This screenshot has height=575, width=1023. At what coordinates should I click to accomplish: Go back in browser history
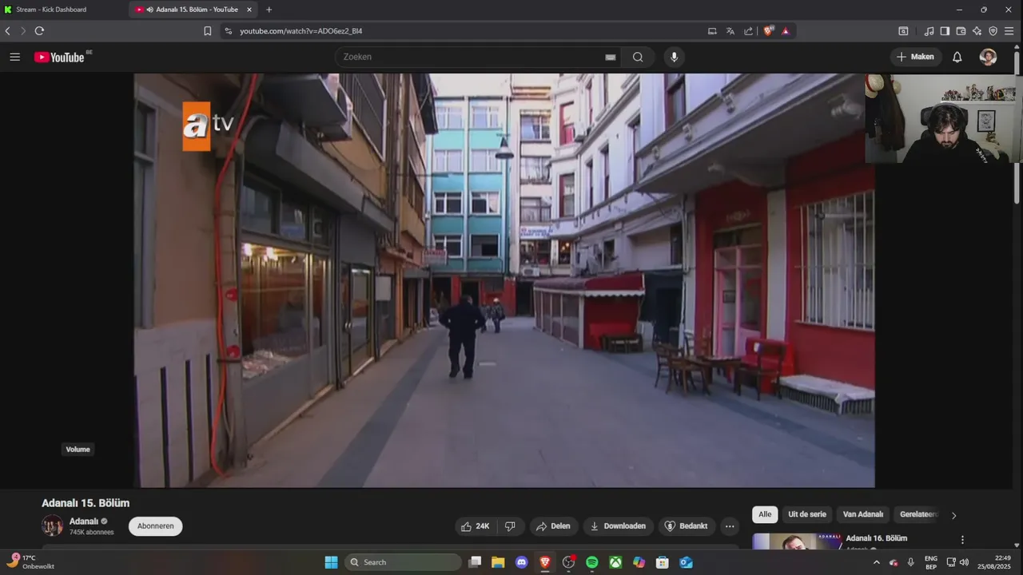[8, 31]
